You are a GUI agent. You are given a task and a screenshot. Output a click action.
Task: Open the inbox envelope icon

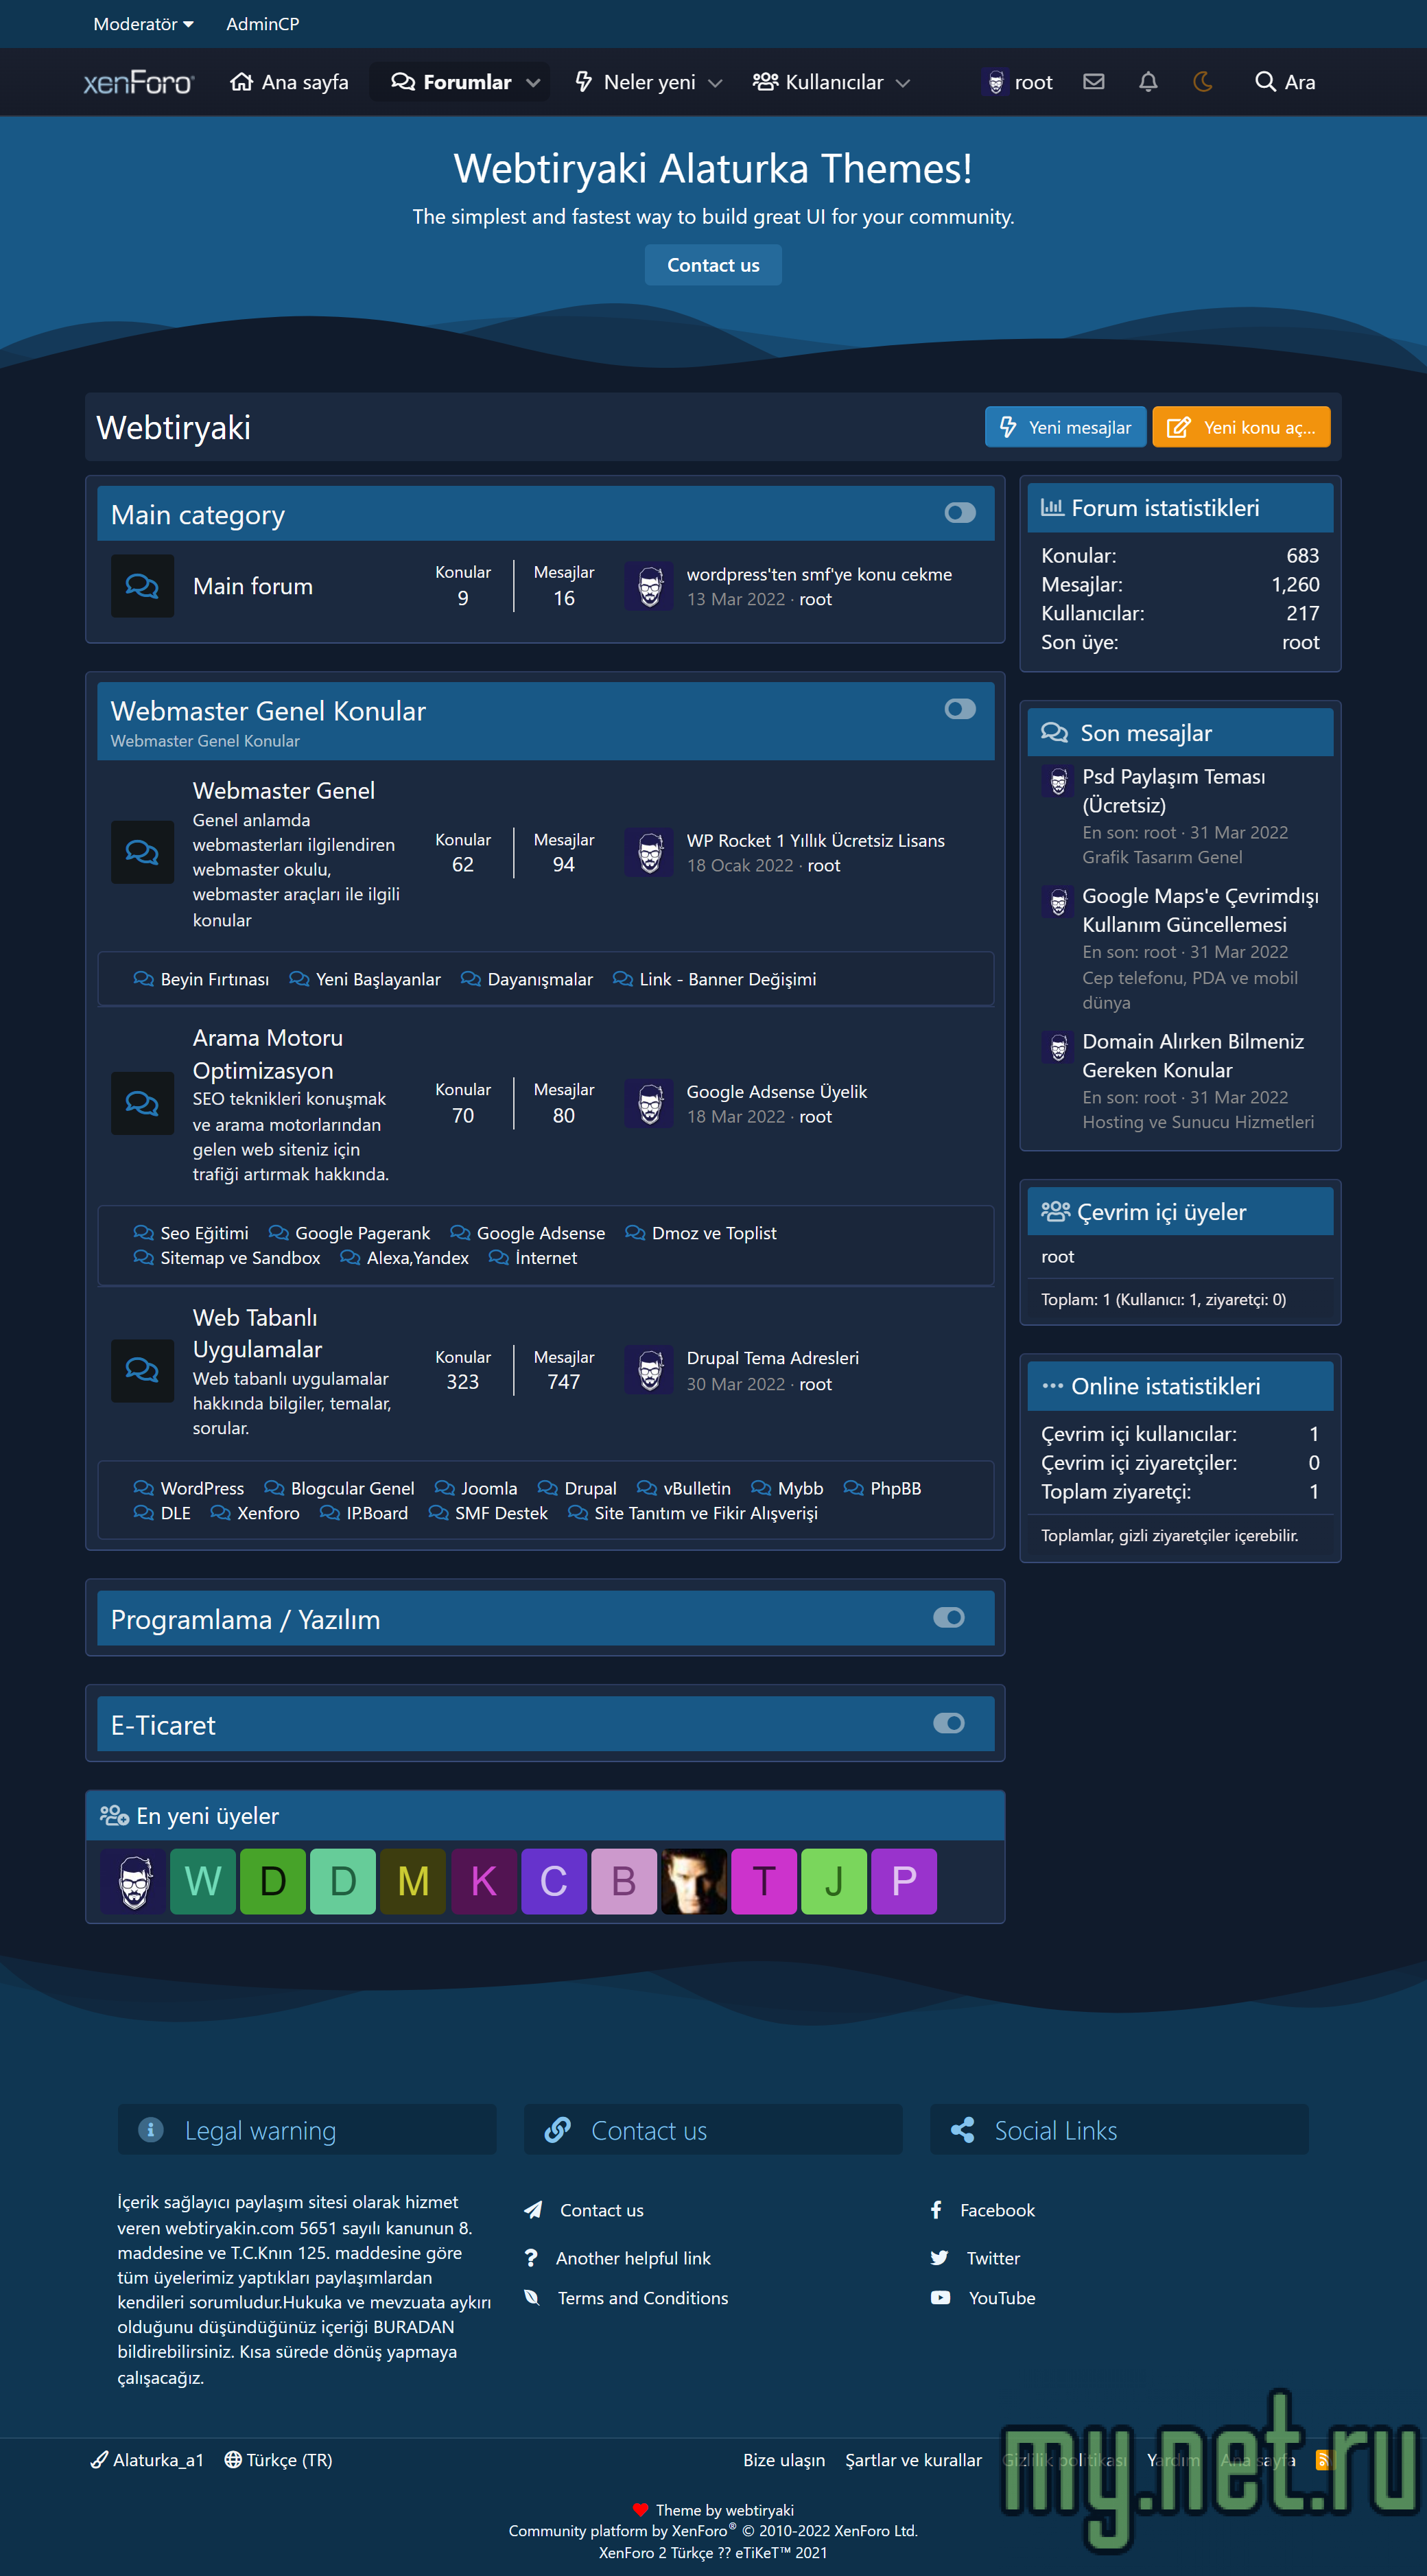(1093, 82)
